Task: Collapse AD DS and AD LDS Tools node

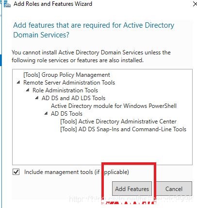Action: [37, 98]
